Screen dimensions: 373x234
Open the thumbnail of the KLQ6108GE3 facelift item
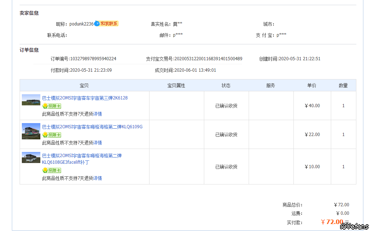(x=31, y=157)
